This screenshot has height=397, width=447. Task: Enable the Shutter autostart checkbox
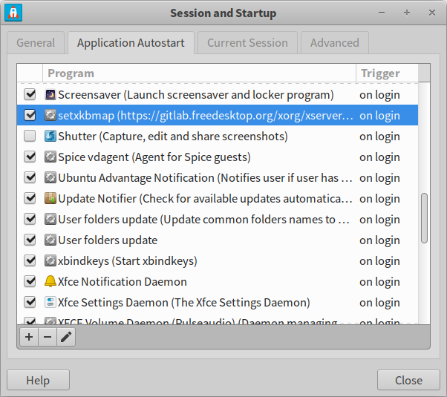(30, 137)
